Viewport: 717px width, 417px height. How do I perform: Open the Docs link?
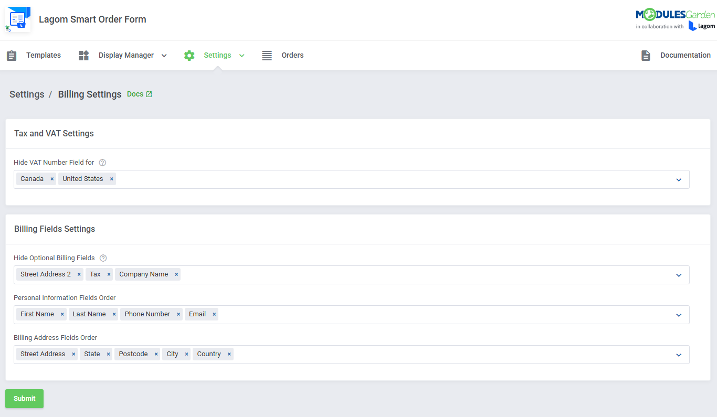[x=135, y=94]
